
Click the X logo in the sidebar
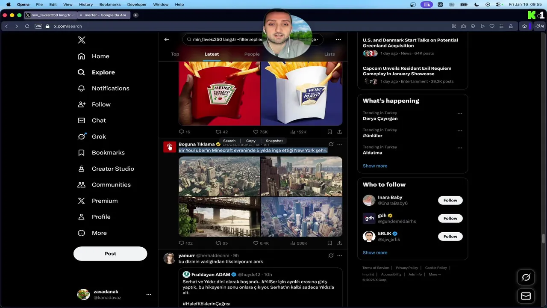click(x=82, y=40)
